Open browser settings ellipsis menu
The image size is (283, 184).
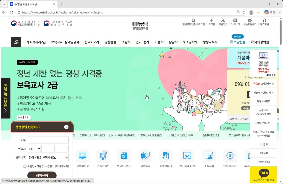(x=259, y=12)
